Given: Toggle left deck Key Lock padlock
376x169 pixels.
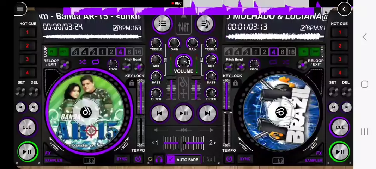Looking at the screenshot, I should [x=132, y=83].
